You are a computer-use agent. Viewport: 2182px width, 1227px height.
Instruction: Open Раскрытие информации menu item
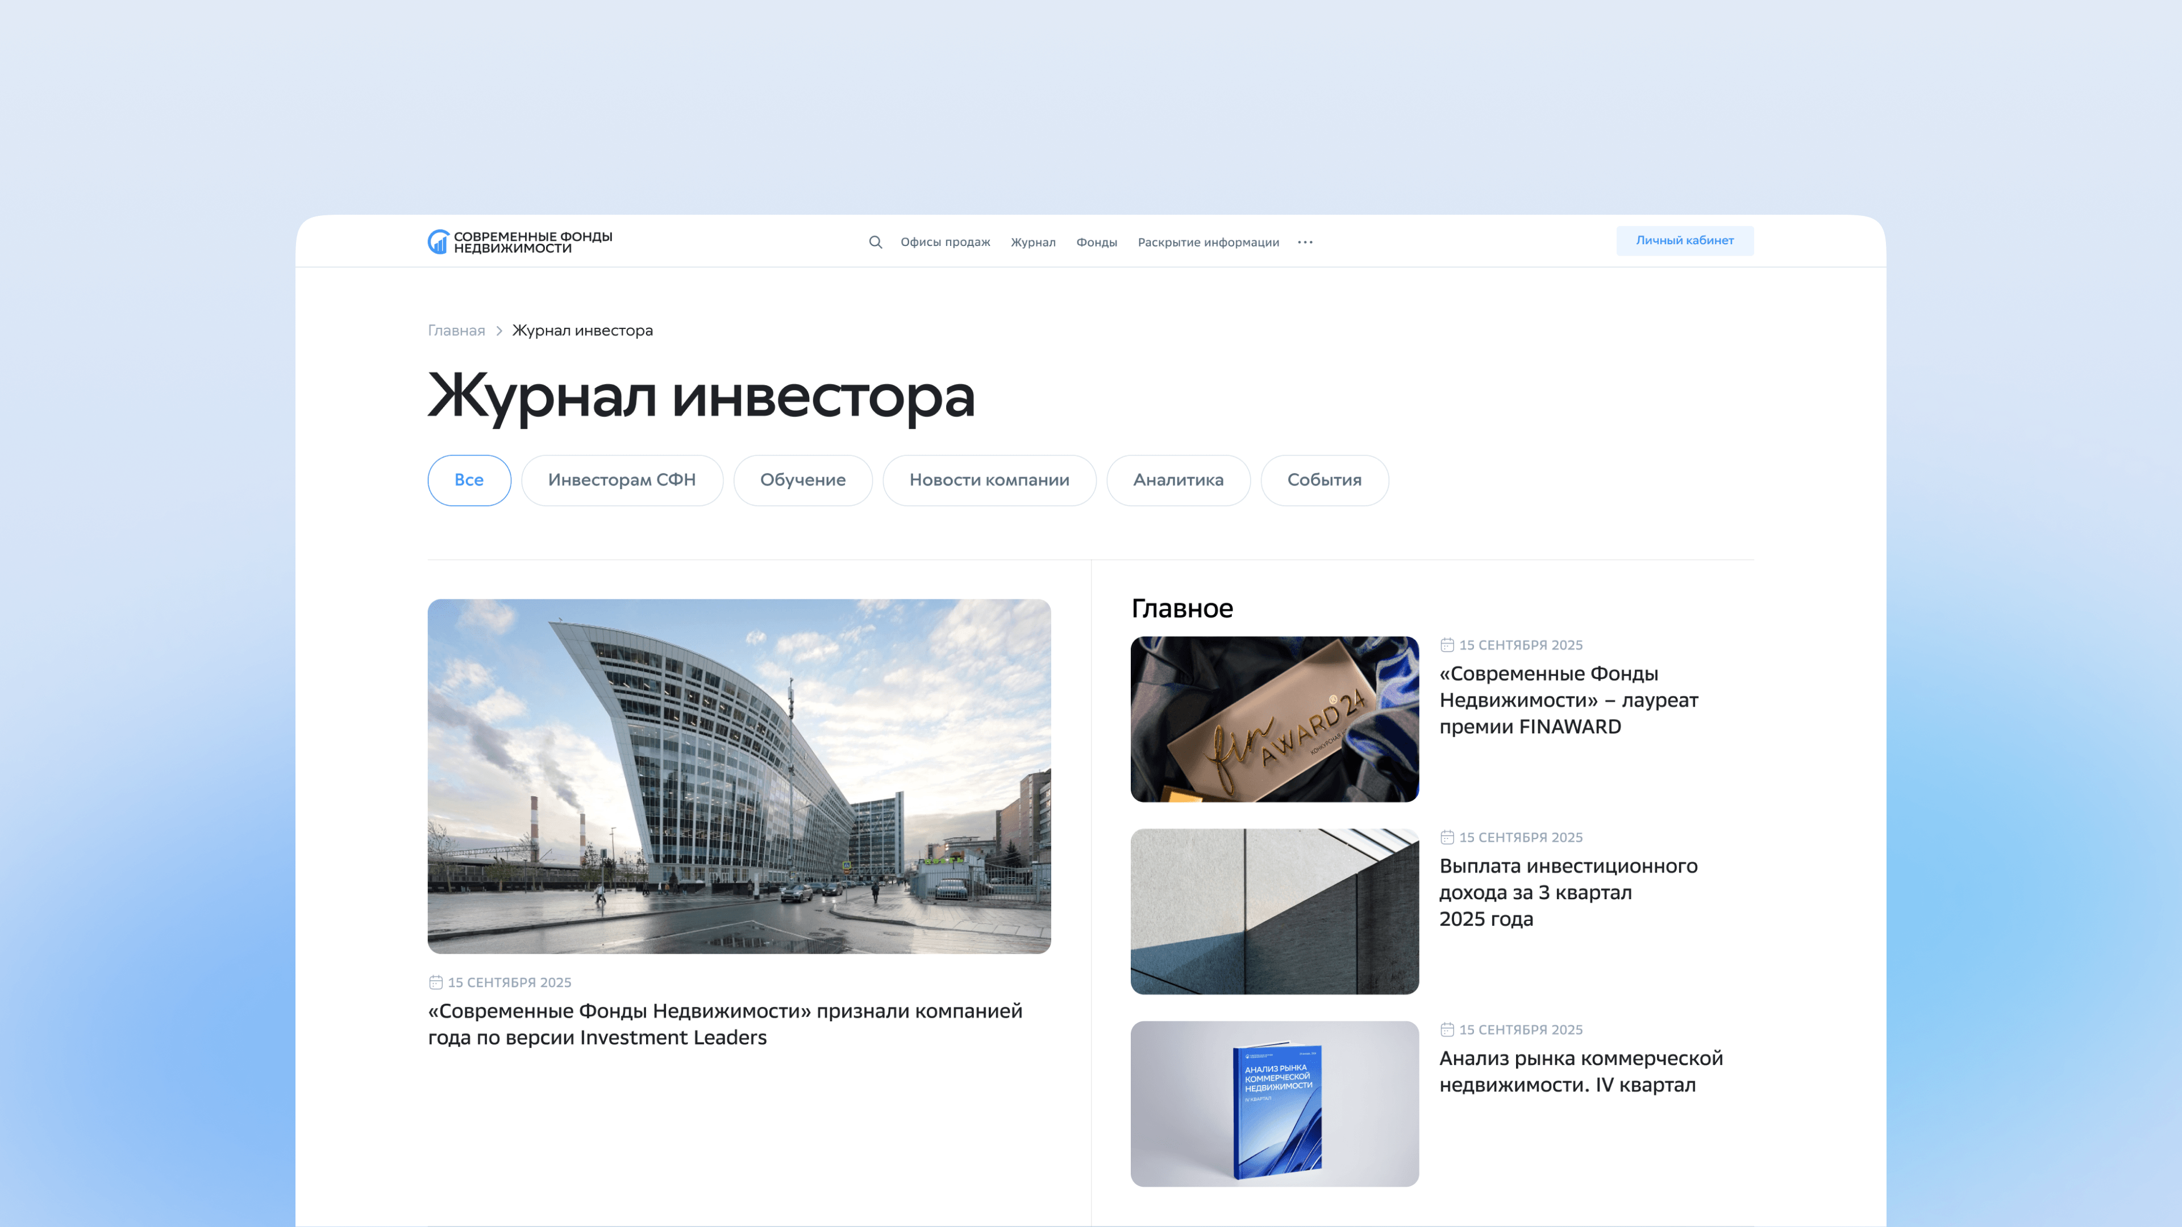coord(1208,242)
